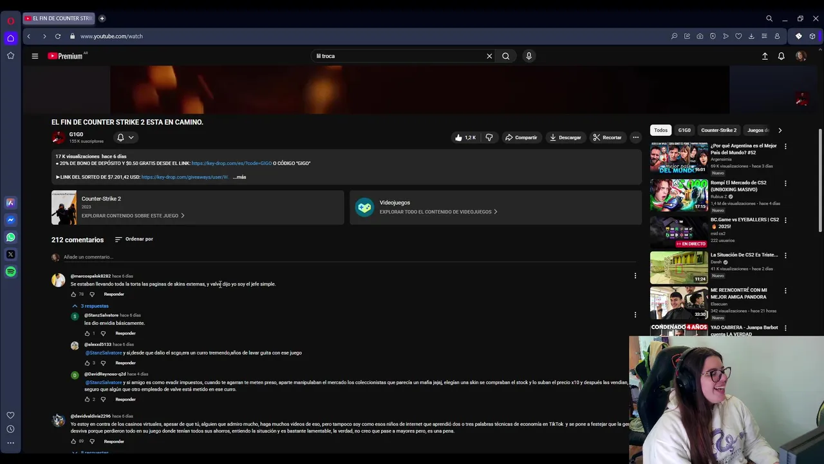This screenshot has width=824, height=464.
Task: Click the Añade un comentario field
Action: point(350,257)
